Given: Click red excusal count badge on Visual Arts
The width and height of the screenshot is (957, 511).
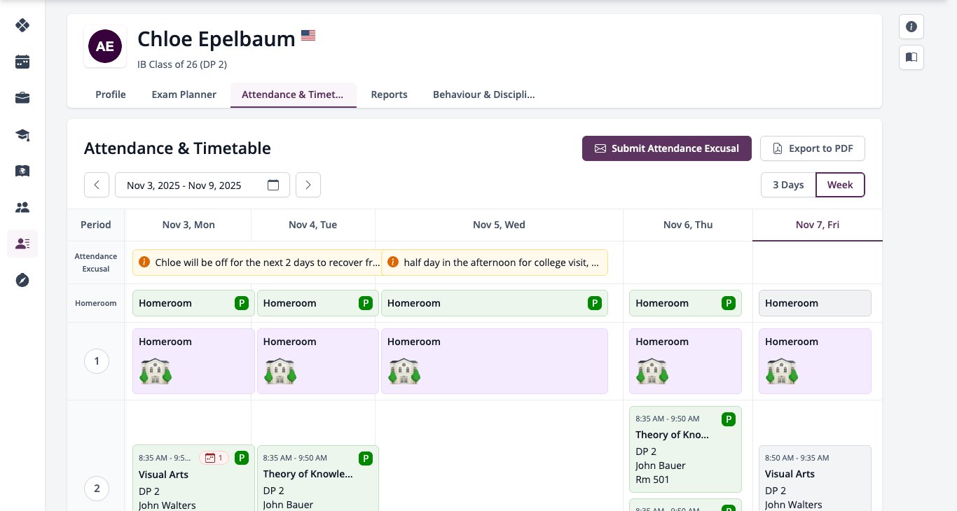Looking at the screenshot, I should coord(214,458).
